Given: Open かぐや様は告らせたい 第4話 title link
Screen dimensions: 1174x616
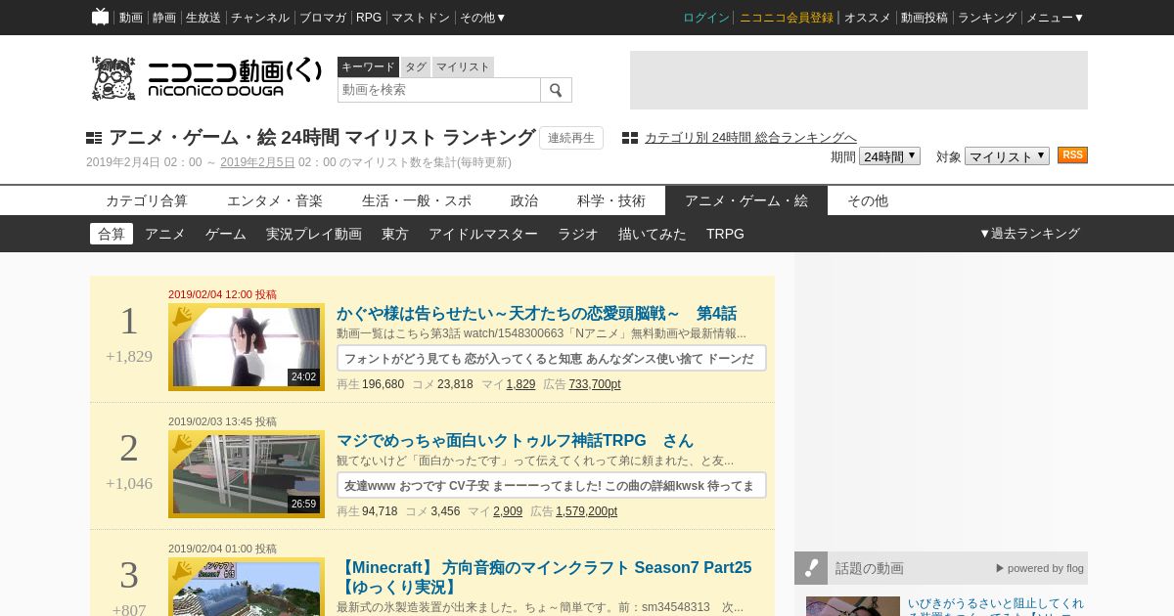Looking at the screenshot, I should coord(536,313).
